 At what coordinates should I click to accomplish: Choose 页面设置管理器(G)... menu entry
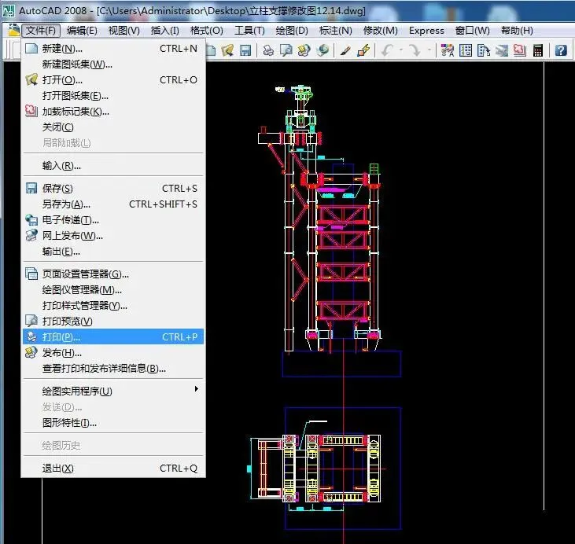point(113,274)
